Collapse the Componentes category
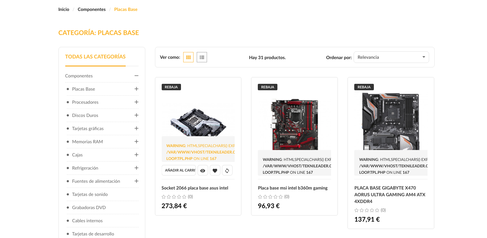The height and width of the screenshot is (238, 487). pos(136,76)
